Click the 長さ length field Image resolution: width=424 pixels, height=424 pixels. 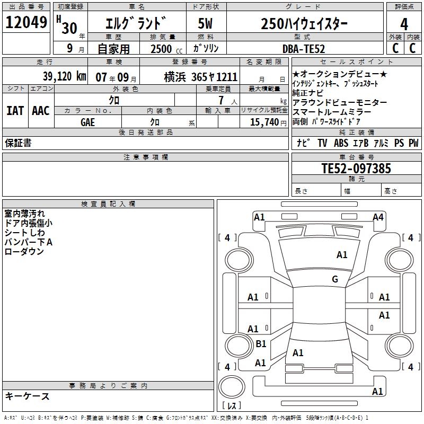(x=316, y=191)
